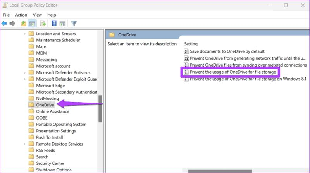Click the Forward arrow toolbar icon
The height and width of the screenshot is (173, 310).
coord(12,24)
